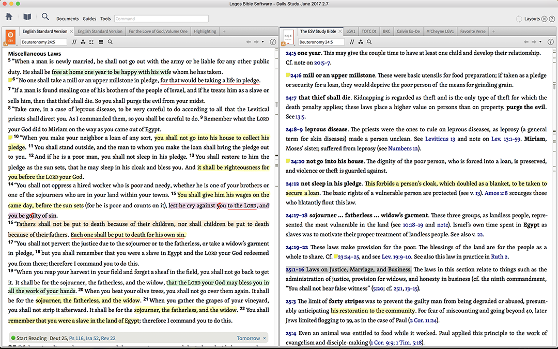558x349 pixels.
Task: Click the yellow note marker beside 24:6
Action: (x=288, y=75)
